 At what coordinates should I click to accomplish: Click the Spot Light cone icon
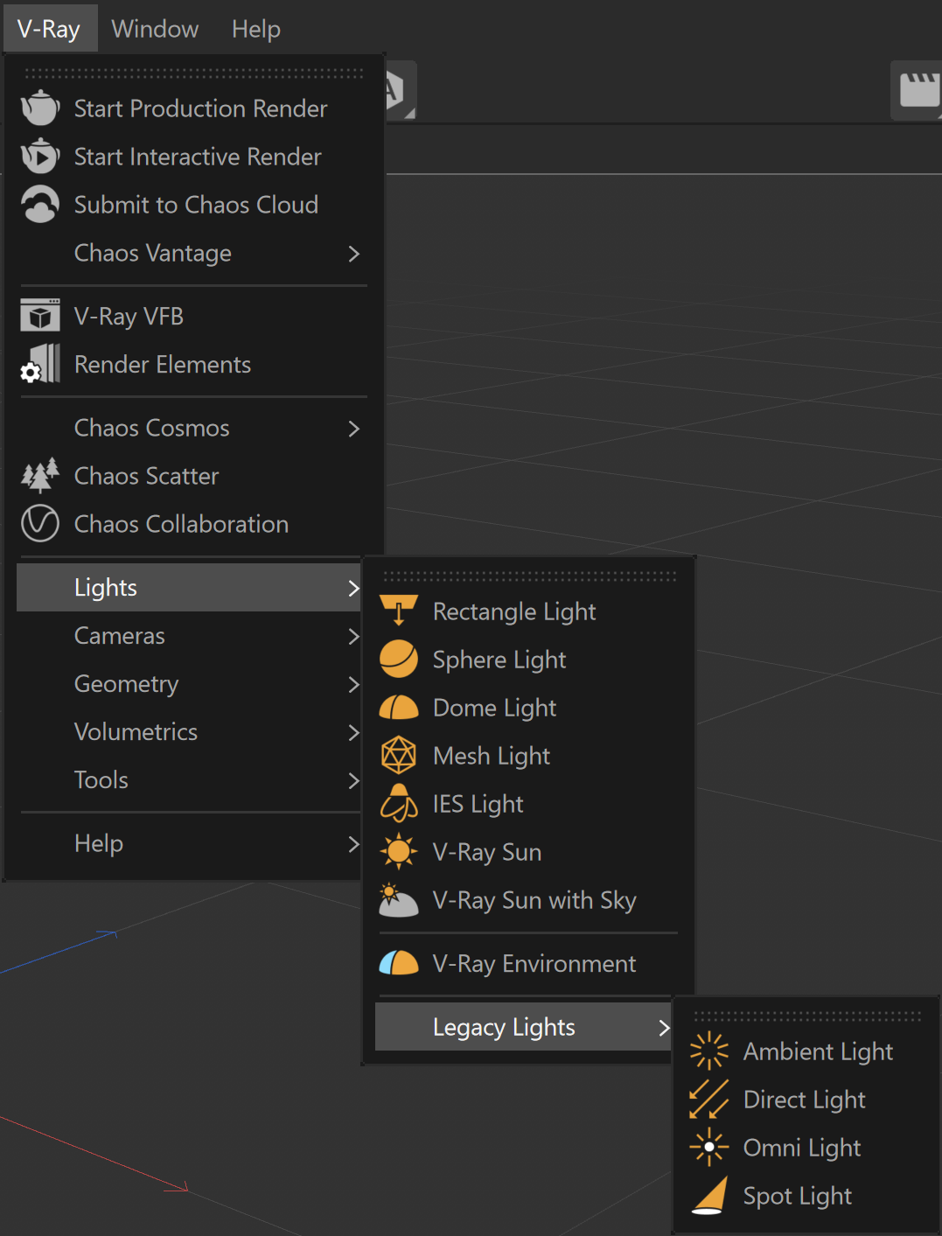709,1195
